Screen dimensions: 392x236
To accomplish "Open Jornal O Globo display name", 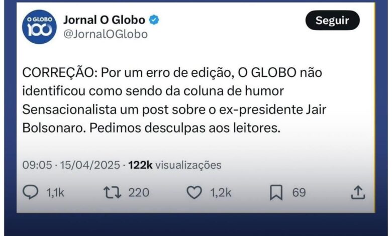I will (104, 20).
